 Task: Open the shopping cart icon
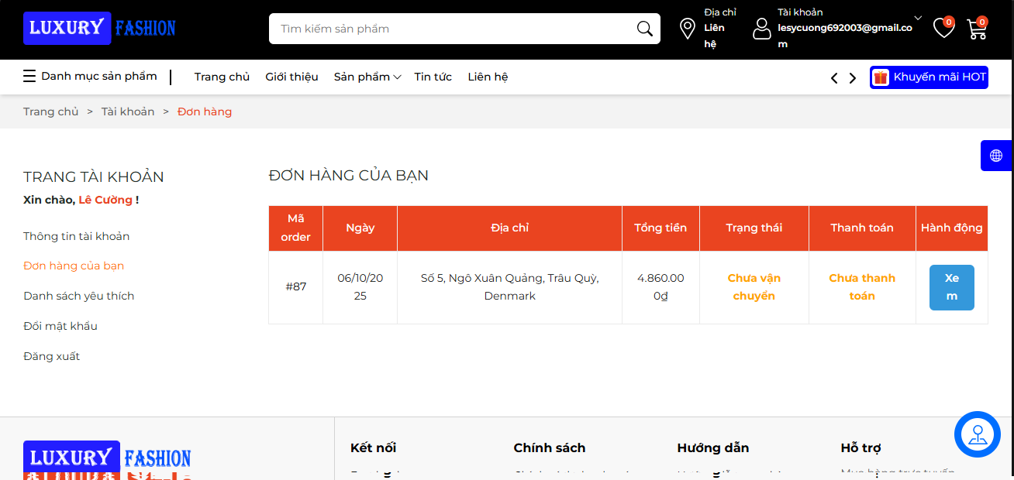tap(977, 29)
